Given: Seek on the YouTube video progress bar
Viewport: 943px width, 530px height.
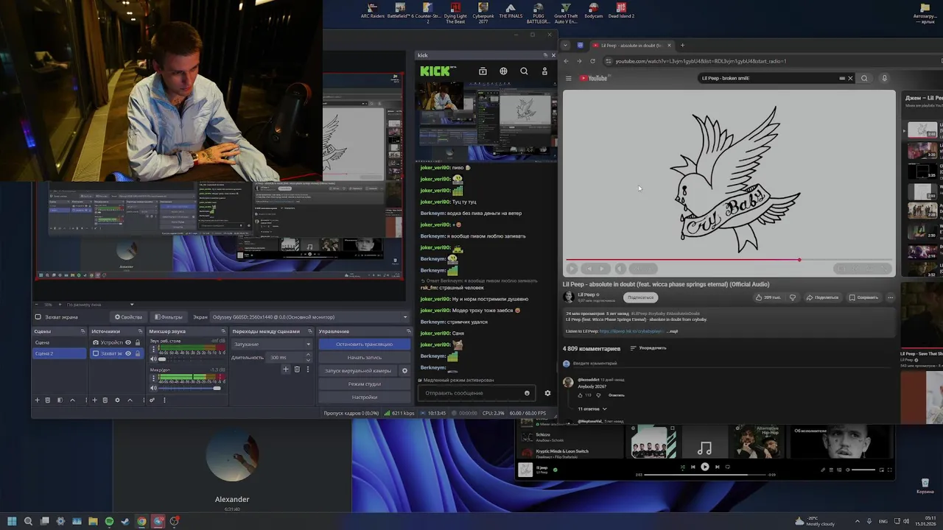Looking at the screenshot, I should click(x=729, y=260).
